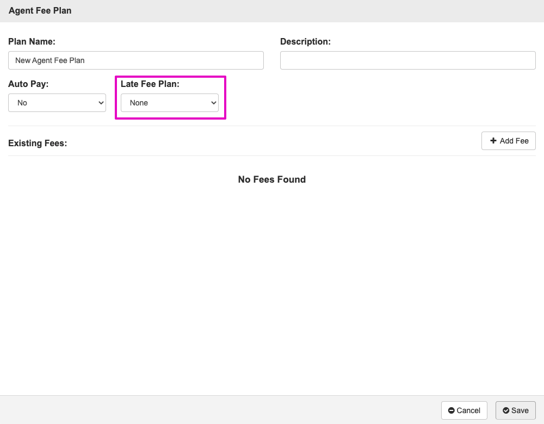The height and width of the screenshot is (424, 544).
Task: Click the Agent Fee Plan dialog title
Action: pyautogui.click(x=40, y=11)
